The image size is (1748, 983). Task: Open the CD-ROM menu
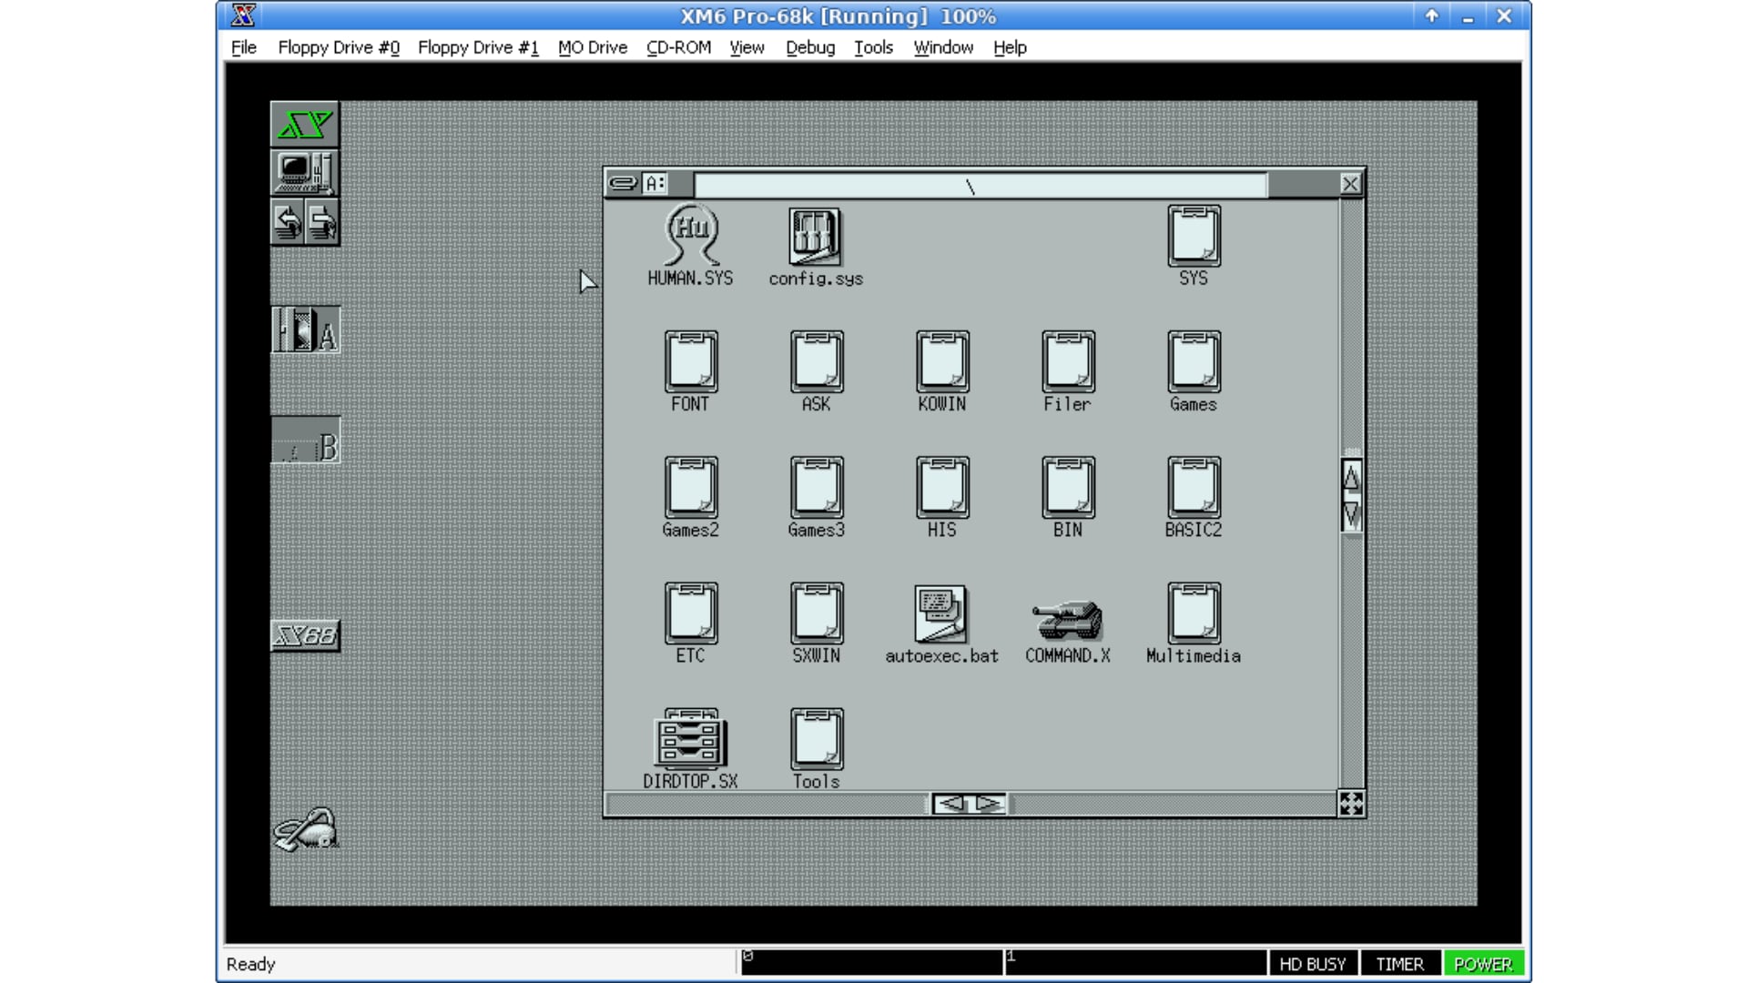click(678, 47)
